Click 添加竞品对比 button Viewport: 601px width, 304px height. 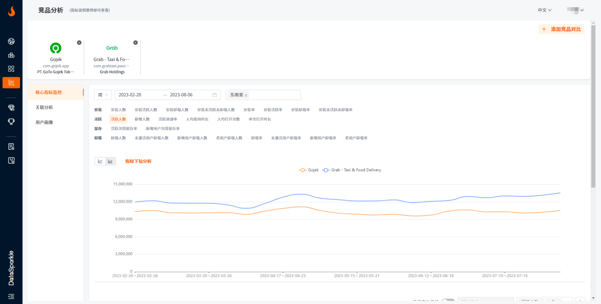coord(561,29)
